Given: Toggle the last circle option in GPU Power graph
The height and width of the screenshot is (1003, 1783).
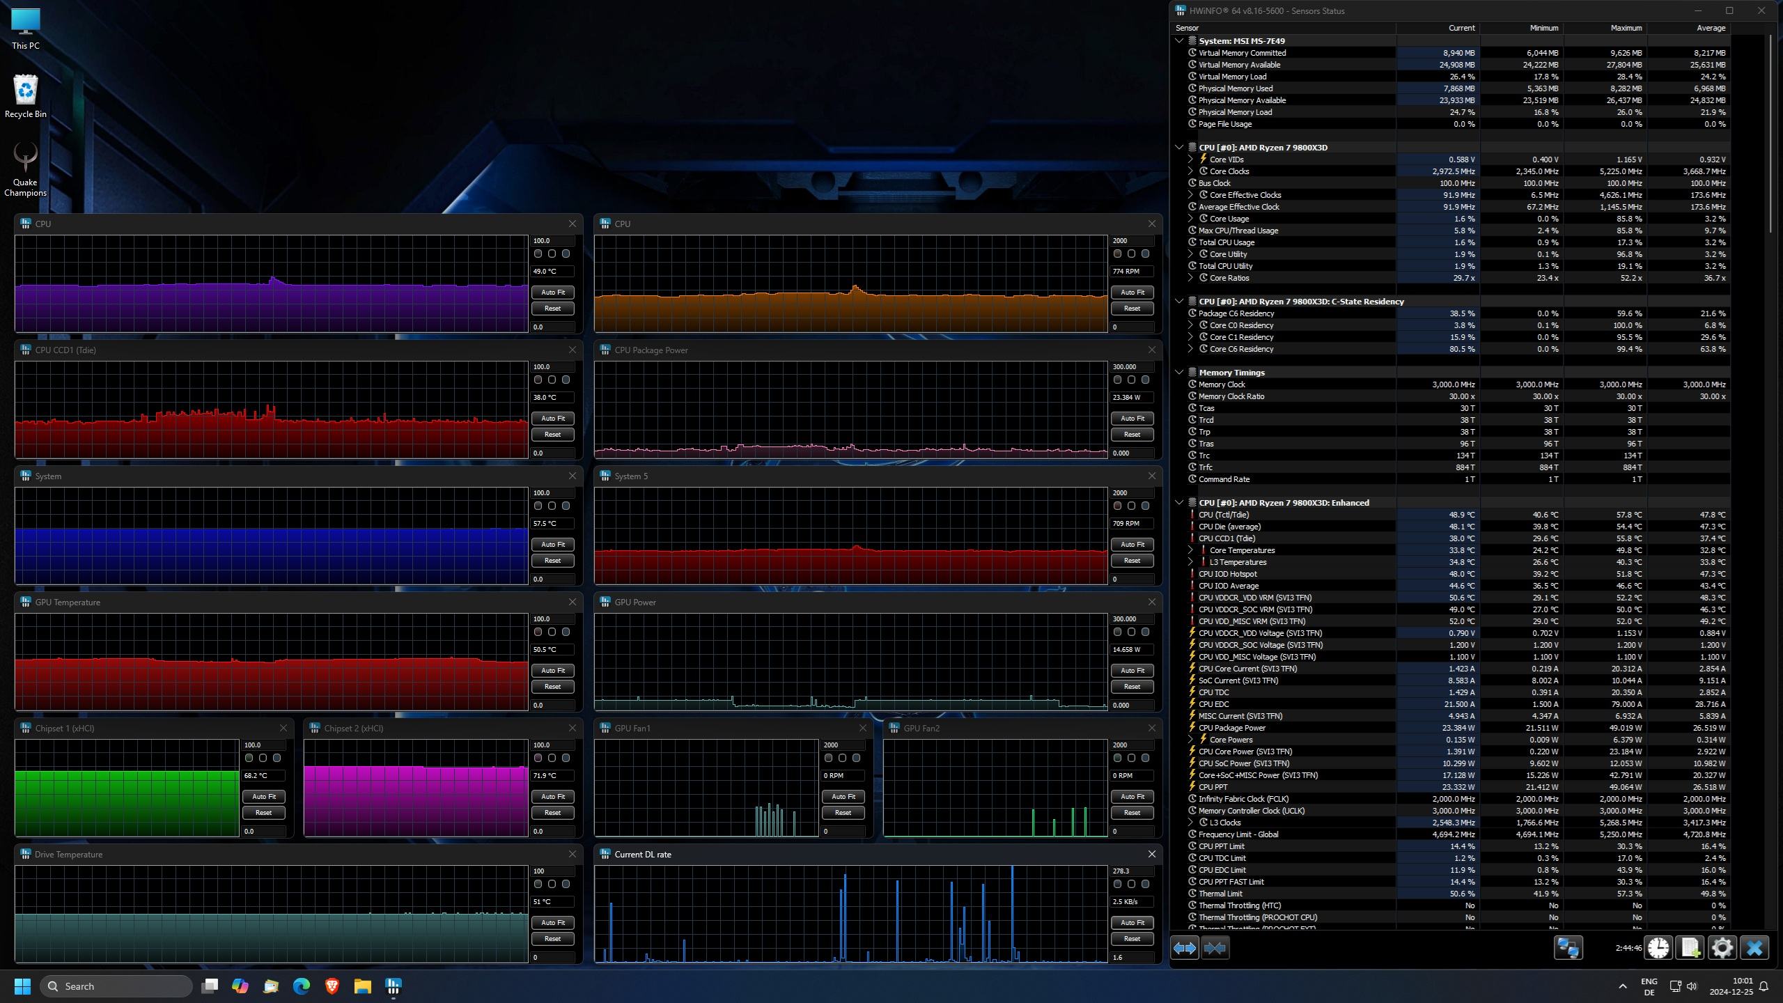Looking at the screenshot, I should [x=1145, y=632].
